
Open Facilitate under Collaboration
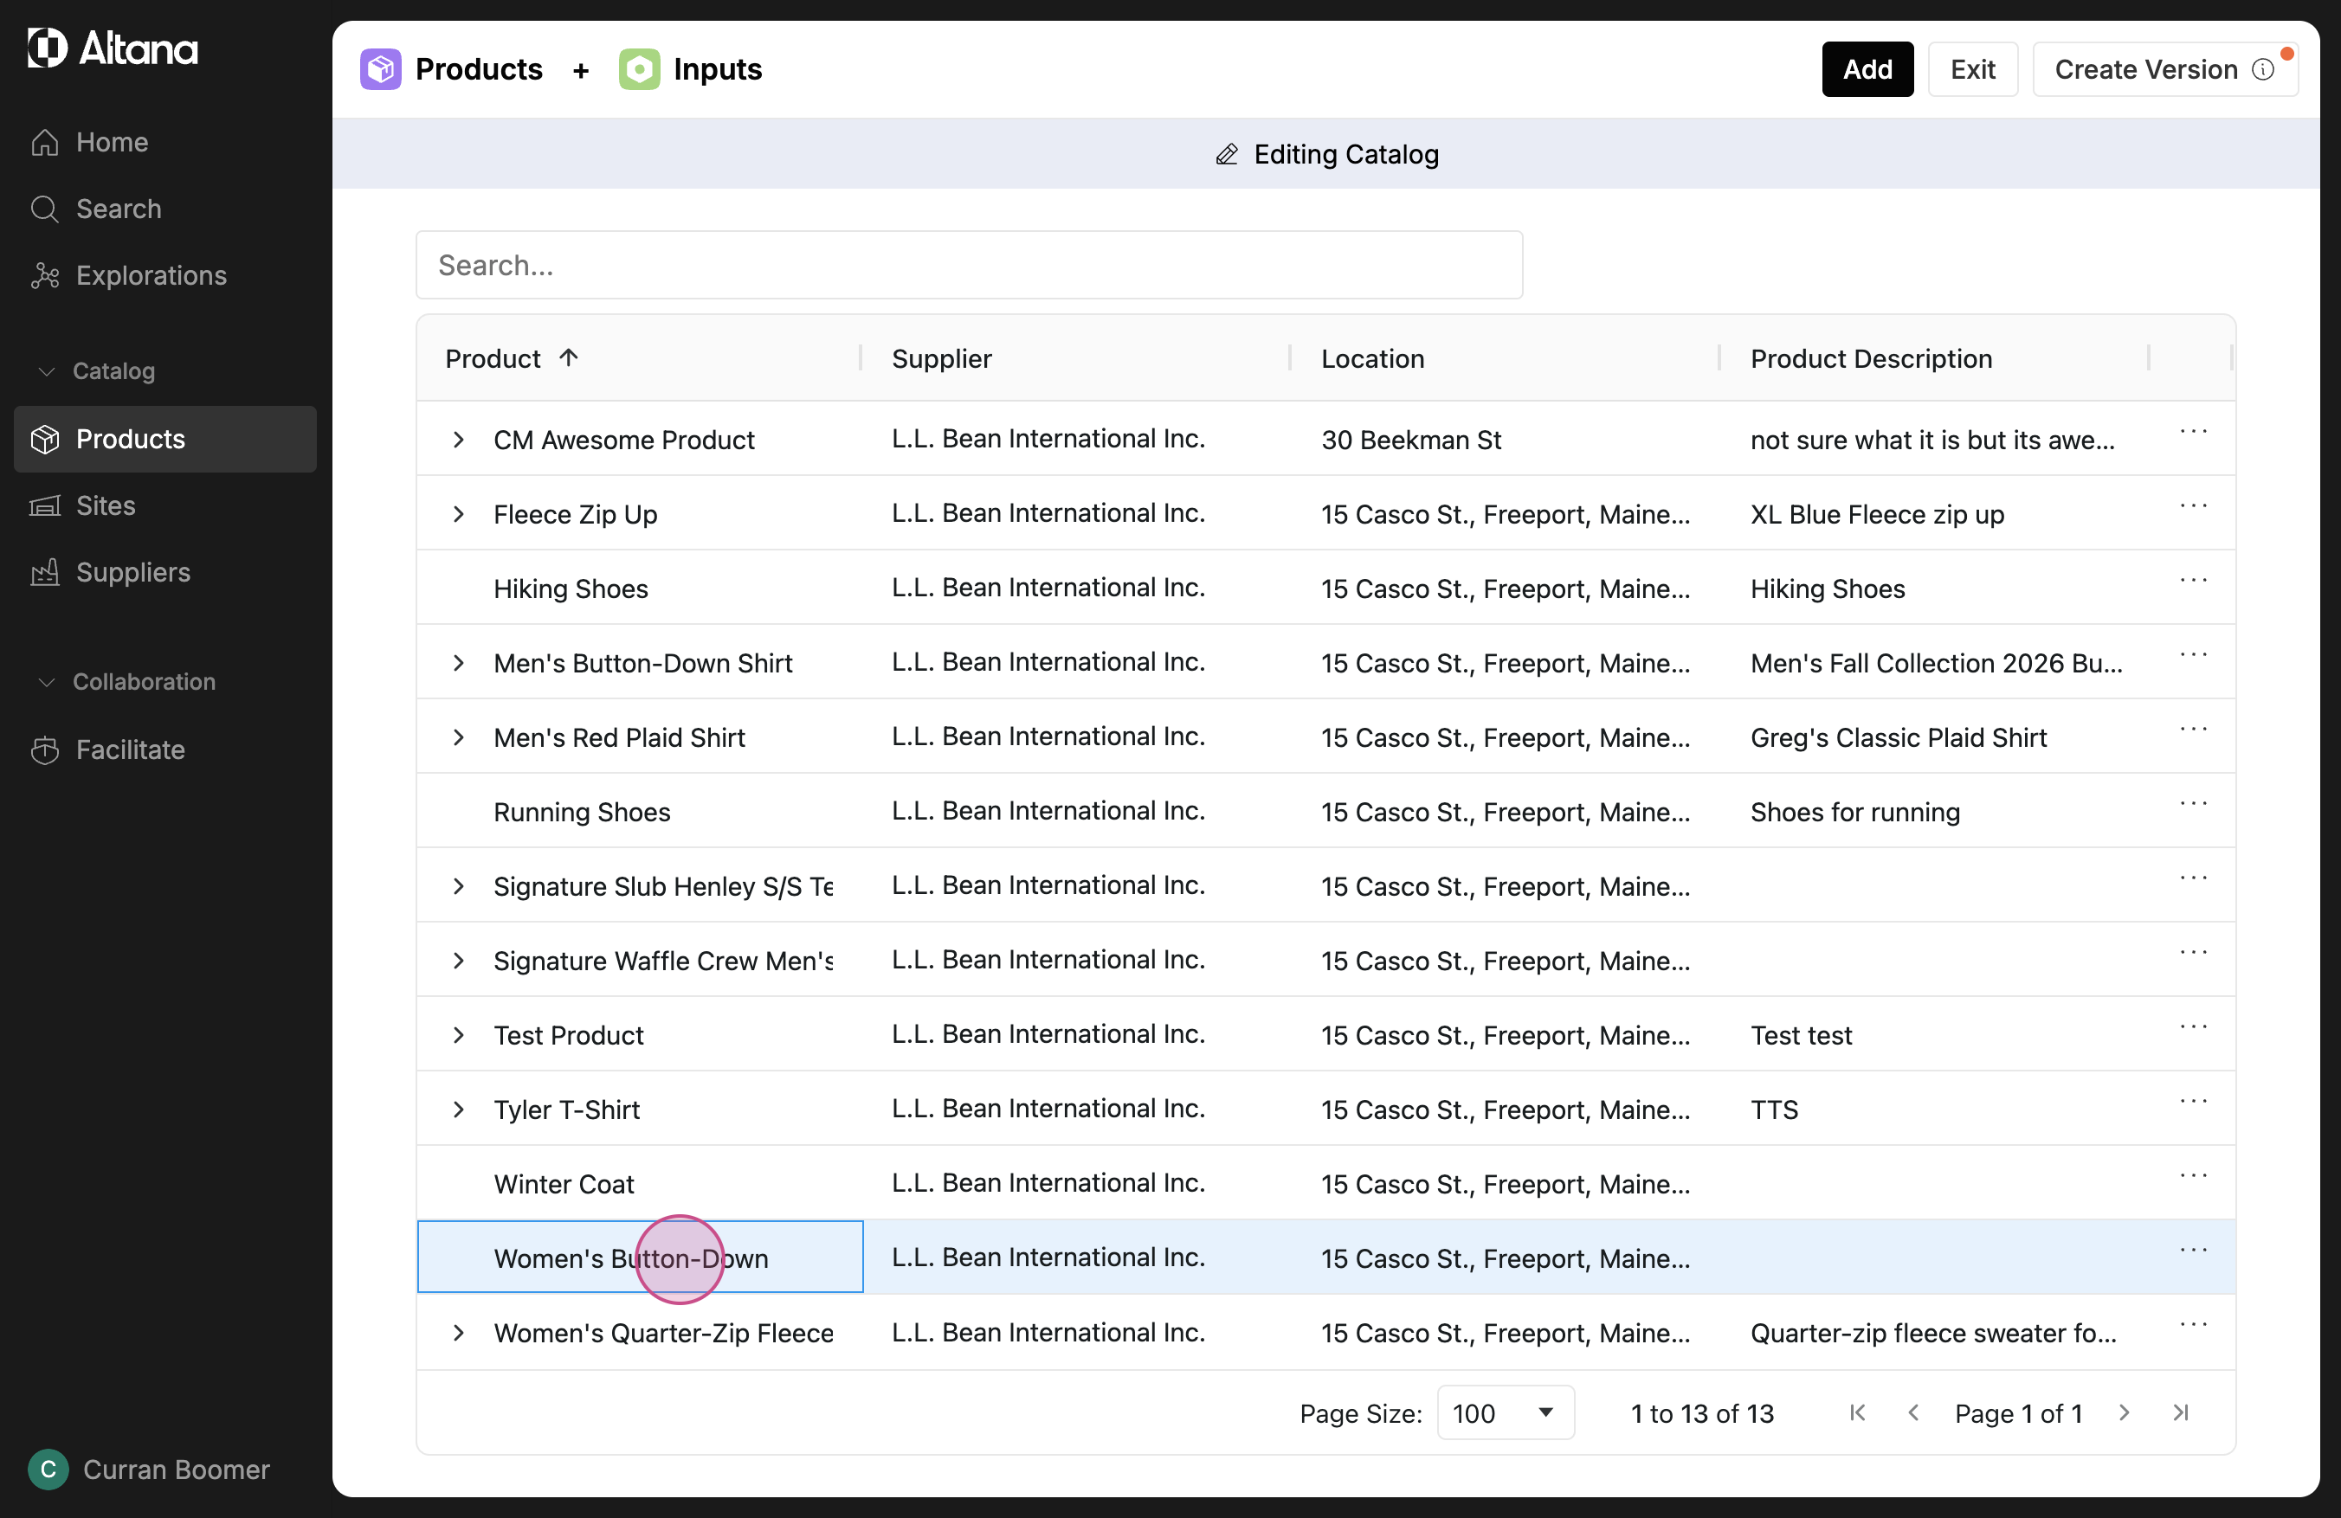(130, 749)
